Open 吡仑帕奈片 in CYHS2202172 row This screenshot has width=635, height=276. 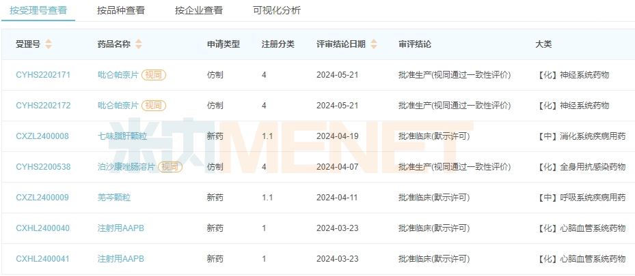point(118,106)
